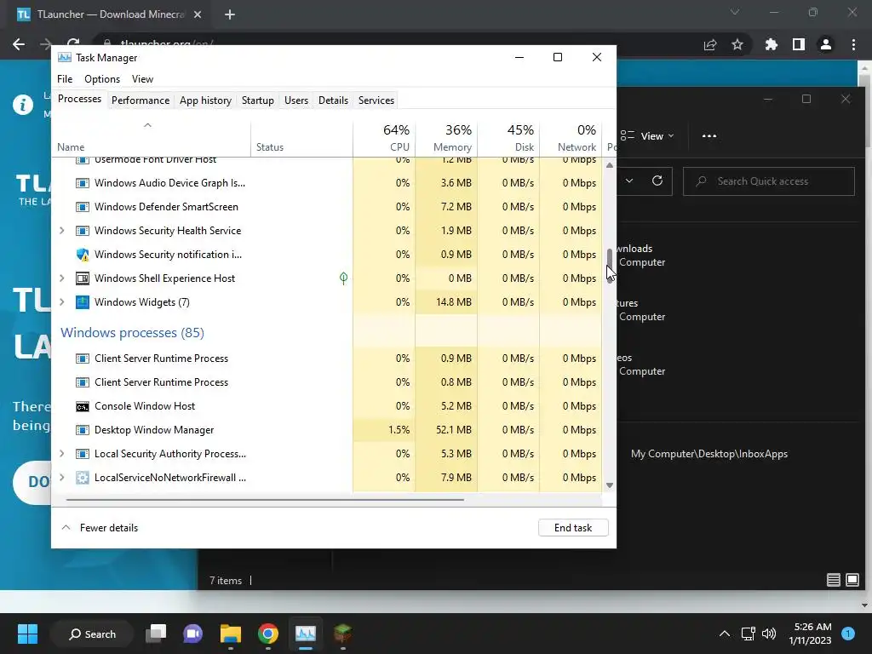Open File Explorer from the taskbar
Screen dimensions: 872x654
pos(230,634)
